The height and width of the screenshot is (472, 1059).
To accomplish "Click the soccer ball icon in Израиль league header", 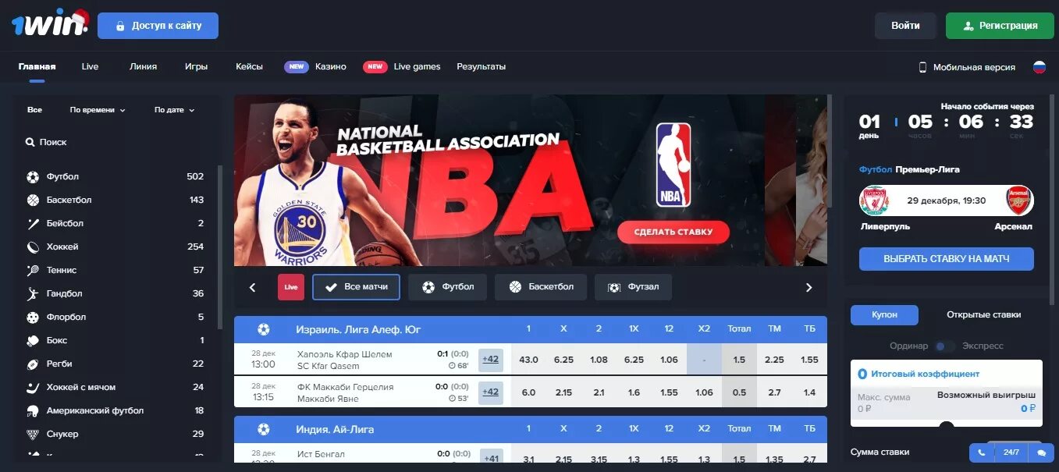I will (x=264, y=329).
